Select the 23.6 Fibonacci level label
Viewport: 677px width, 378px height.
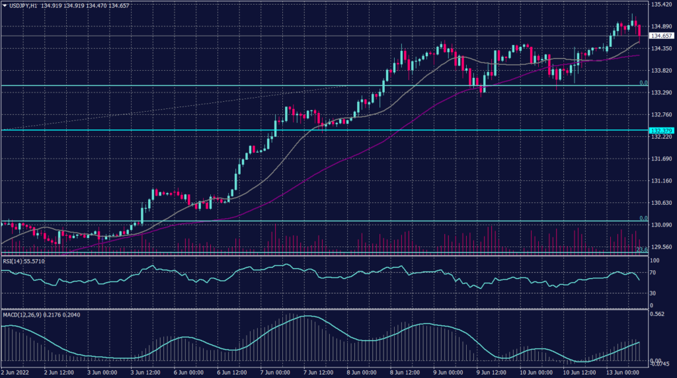[641, 250]
